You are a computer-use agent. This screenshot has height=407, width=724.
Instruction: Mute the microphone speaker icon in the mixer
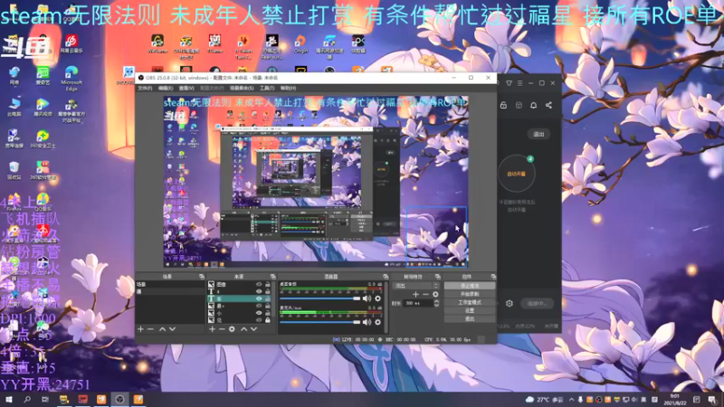(367, 322)
